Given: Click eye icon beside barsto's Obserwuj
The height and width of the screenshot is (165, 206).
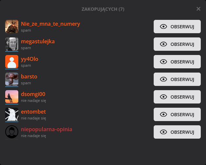Looking at the screenshot, I should pos(164,79).
